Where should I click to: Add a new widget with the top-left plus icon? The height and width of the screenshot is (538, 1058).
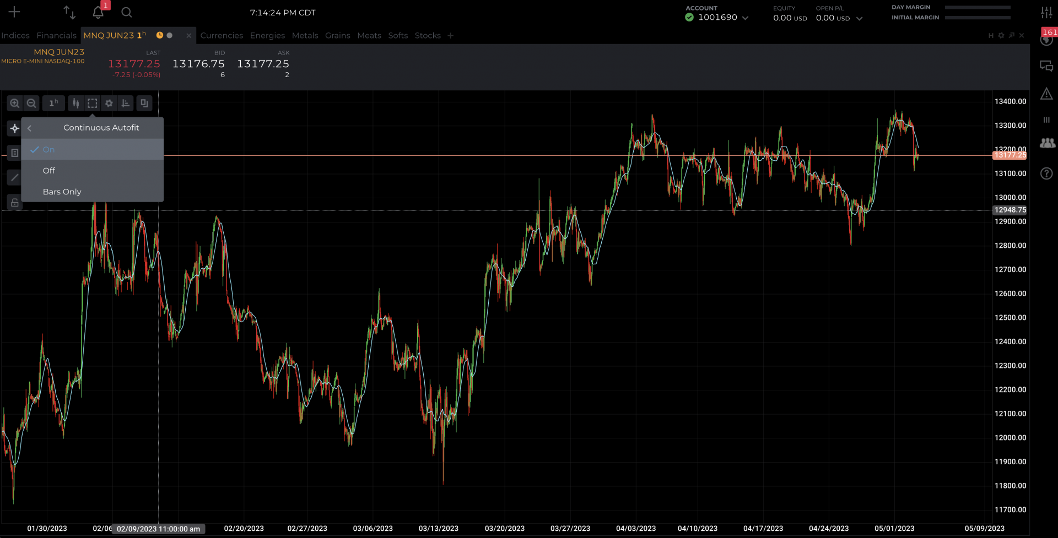(14, 12)
